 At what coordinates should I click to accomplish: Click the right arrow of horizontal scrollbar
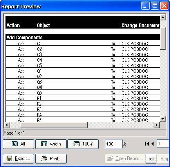tap(156, 125)
